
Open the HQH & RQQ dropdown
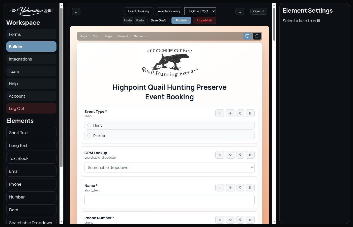click(x=200, y=11)
